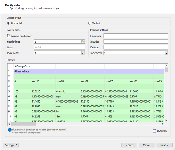Click preview scroll right arrow
175x150 pixels.
[162, 124]
